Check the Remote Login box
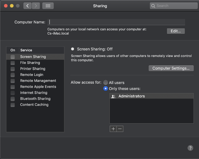199x159 pixels. (x=13, y=75)
